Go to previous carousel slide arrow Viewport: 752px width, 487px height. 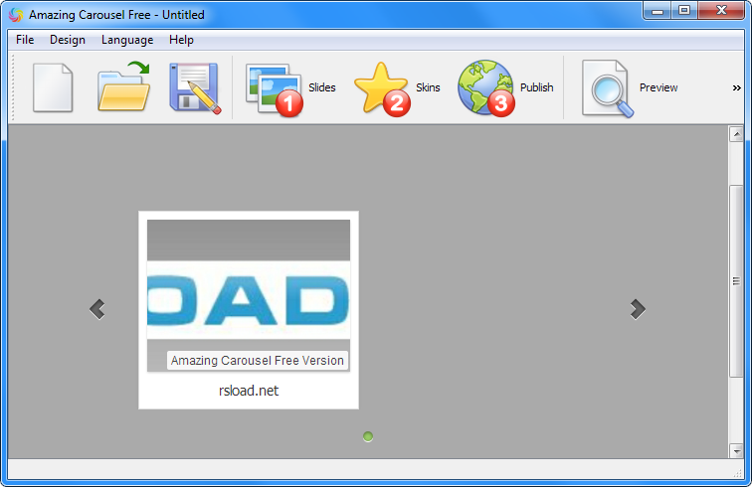point(97,309)
